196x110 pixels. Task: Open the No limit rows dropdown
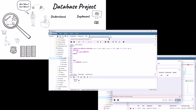(x=91, y=42)
